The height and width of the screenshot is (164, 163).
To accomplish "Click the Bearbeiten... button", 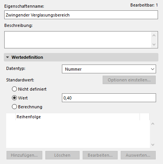I will pyautogui.click(x=100, y=155).
